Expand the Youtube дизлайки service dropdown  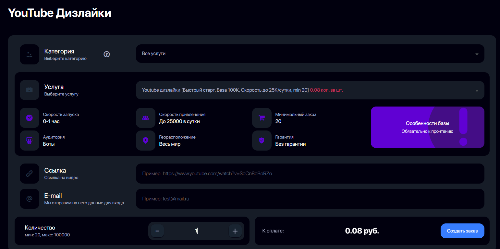click(310, 90)
